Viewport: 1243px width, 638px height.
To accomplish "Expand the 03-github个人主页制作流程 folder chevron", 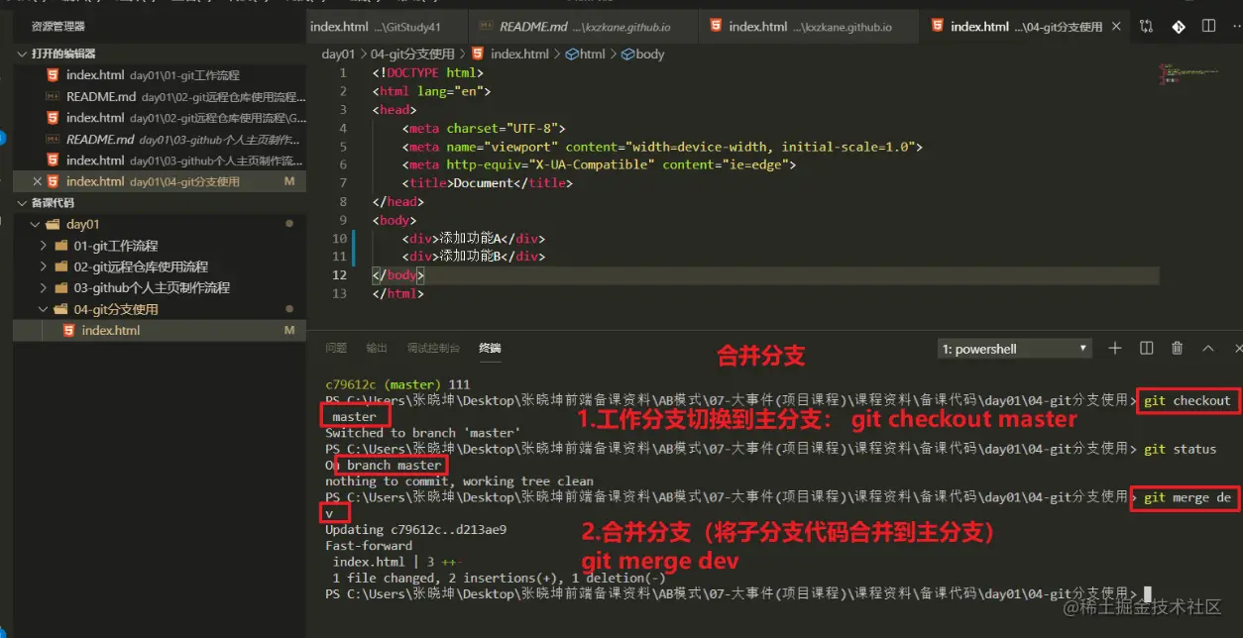I will pyautogui.click(x=44, y=287).
